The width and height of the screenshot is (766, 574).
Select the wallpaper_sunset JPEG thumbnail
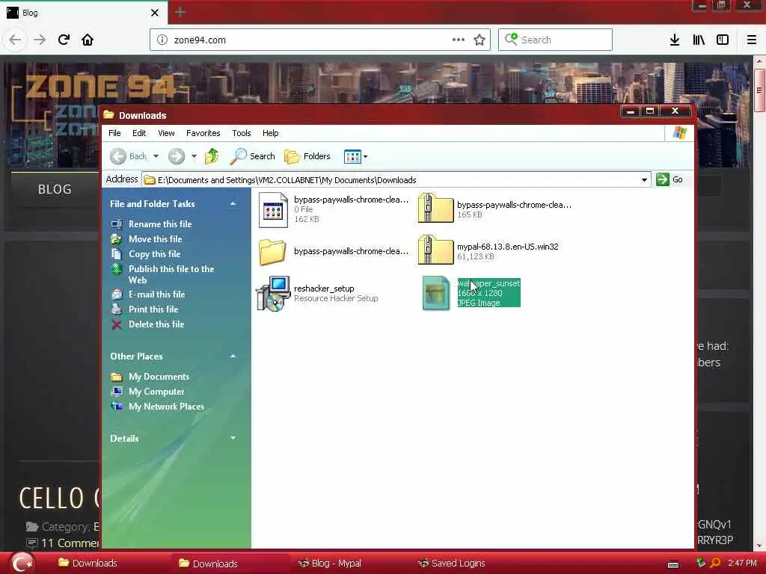(x=436, y=293)
